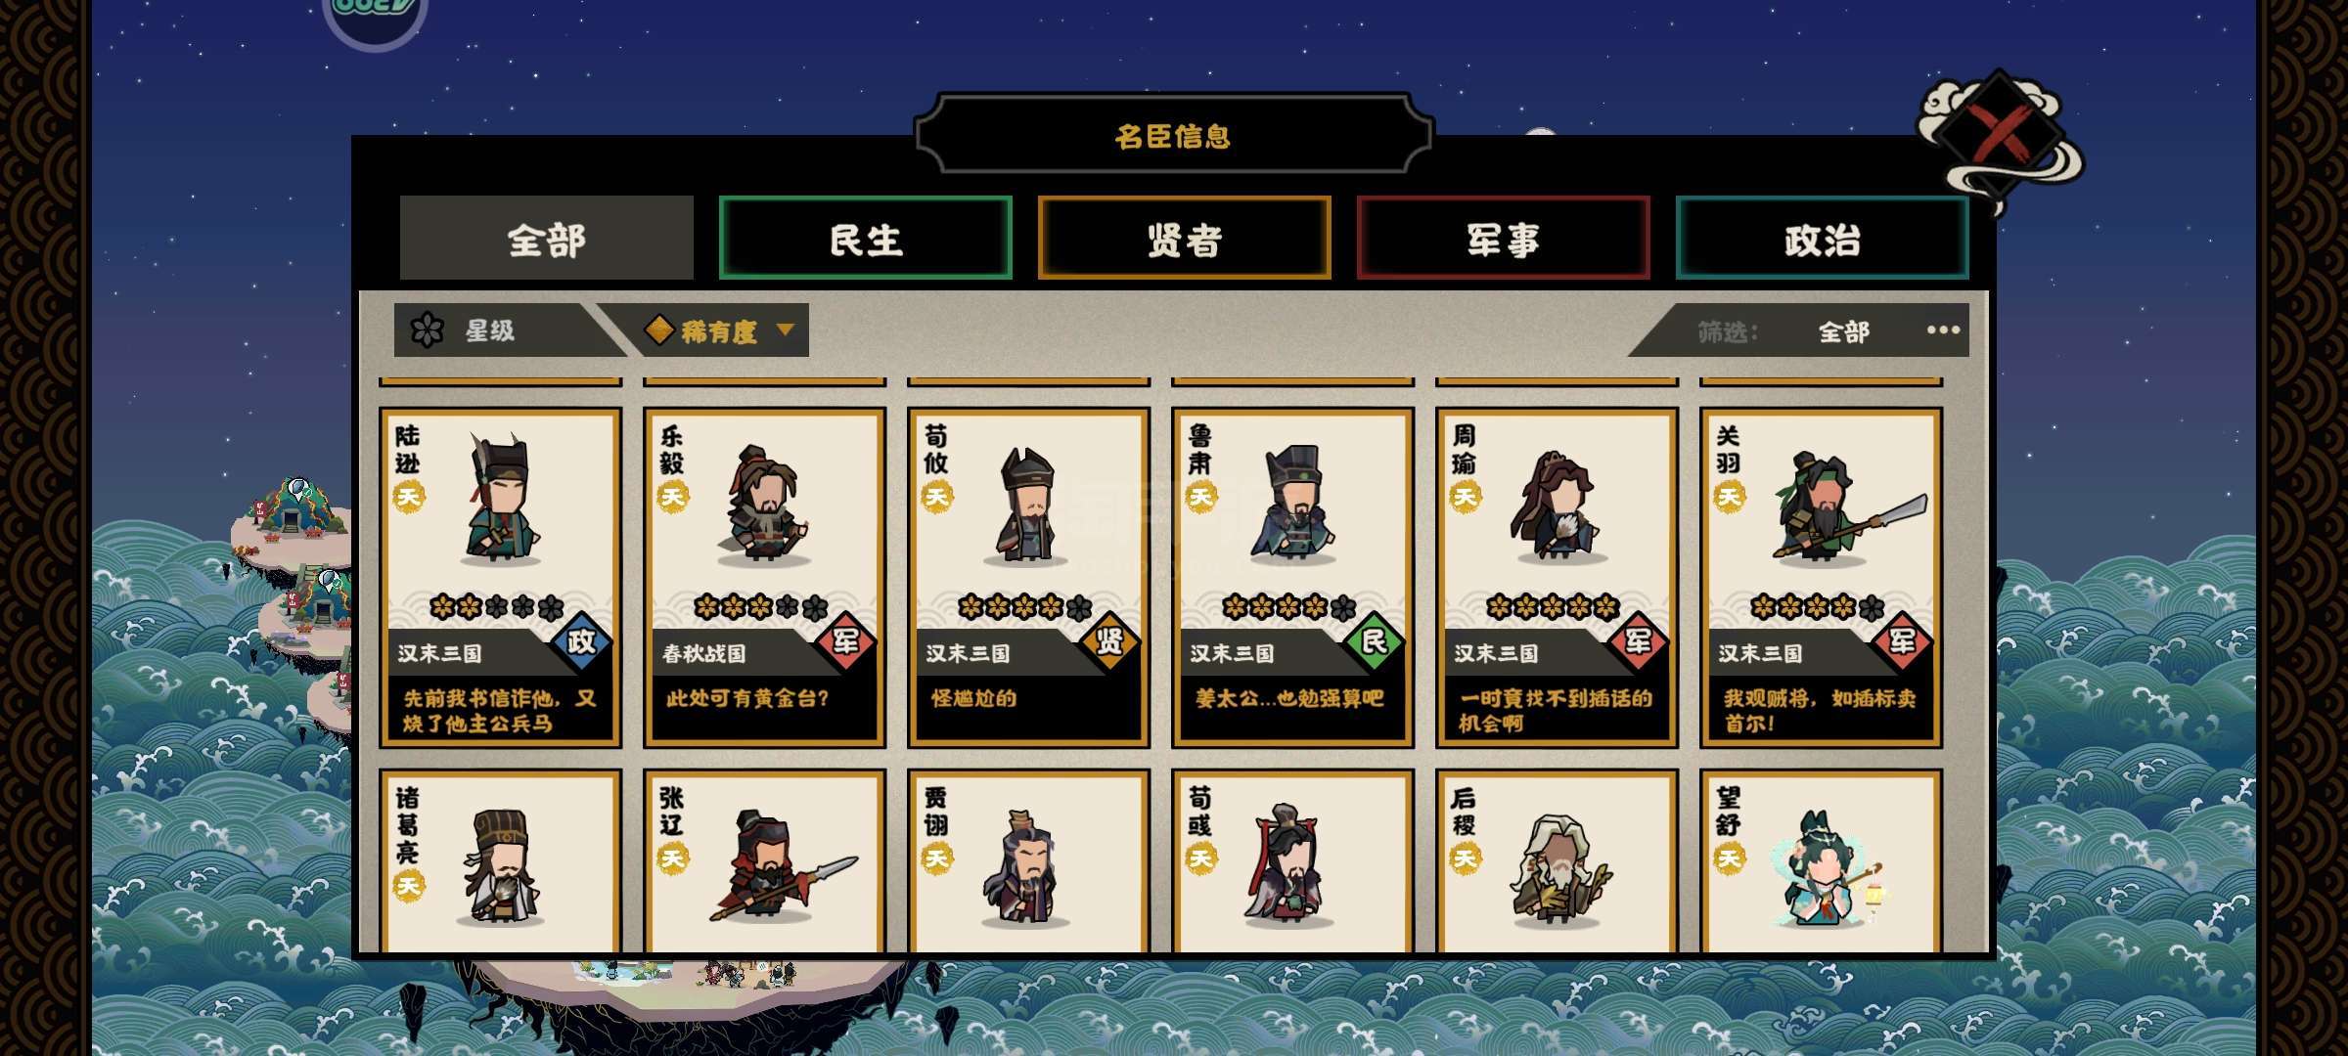Viewport: 2348px width, 1056px height.
Task: Switch to the 民生 tab
Action: (866, 238)
